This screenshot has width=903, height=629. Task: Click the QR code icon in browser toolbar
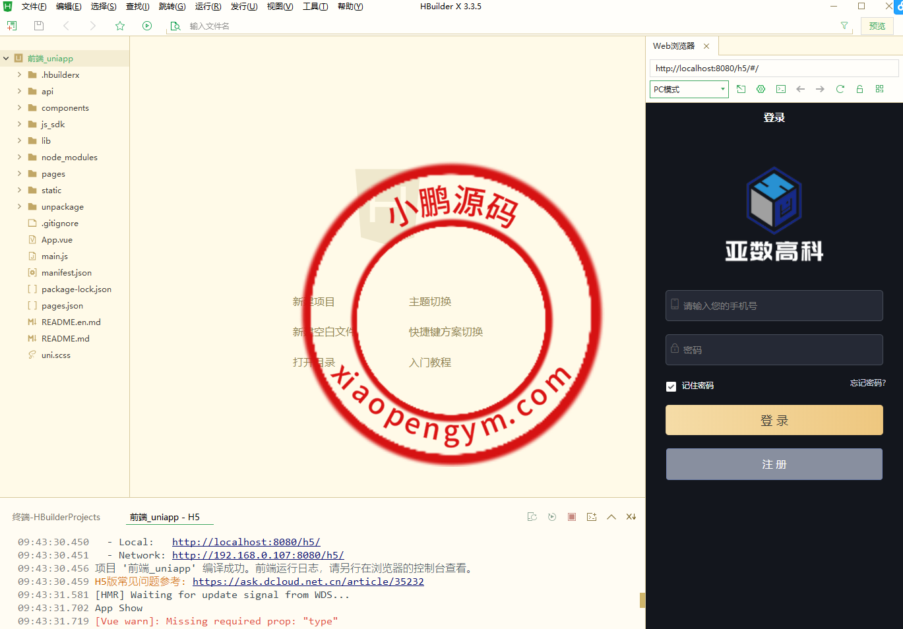[x=879, y=89]
